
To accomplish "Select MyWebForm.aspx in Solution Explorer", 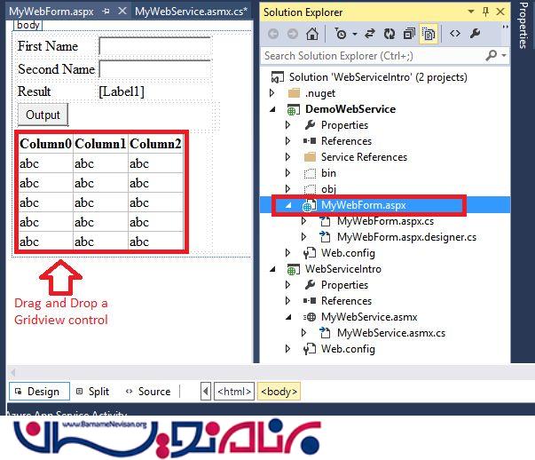I will [364, 205].
